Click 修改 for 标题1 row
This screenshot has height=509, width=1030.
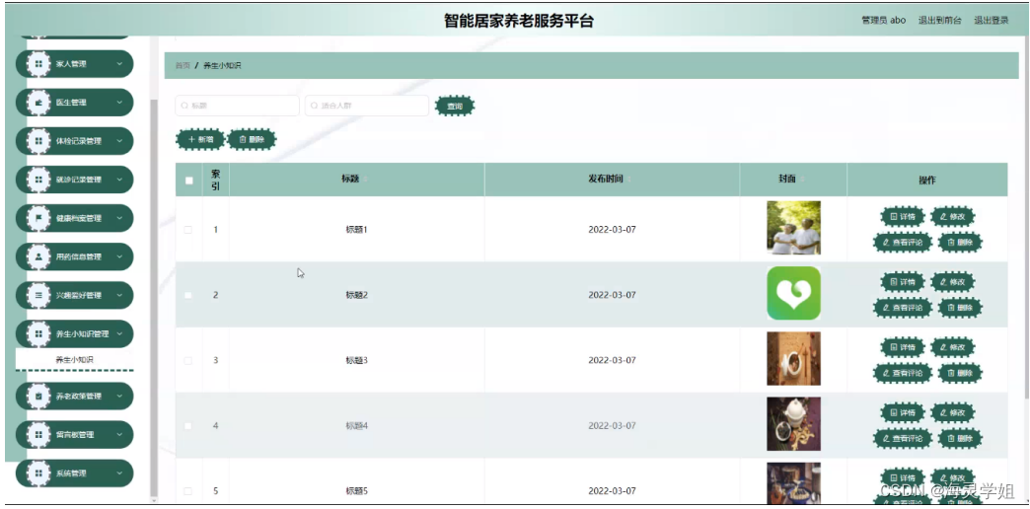952,217
